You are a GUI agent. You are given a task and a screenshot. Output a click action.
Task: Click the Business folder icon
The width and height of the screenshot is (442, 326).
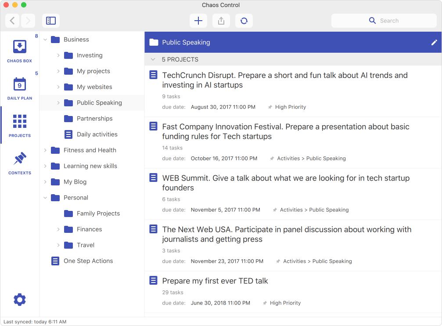(55, 40)
